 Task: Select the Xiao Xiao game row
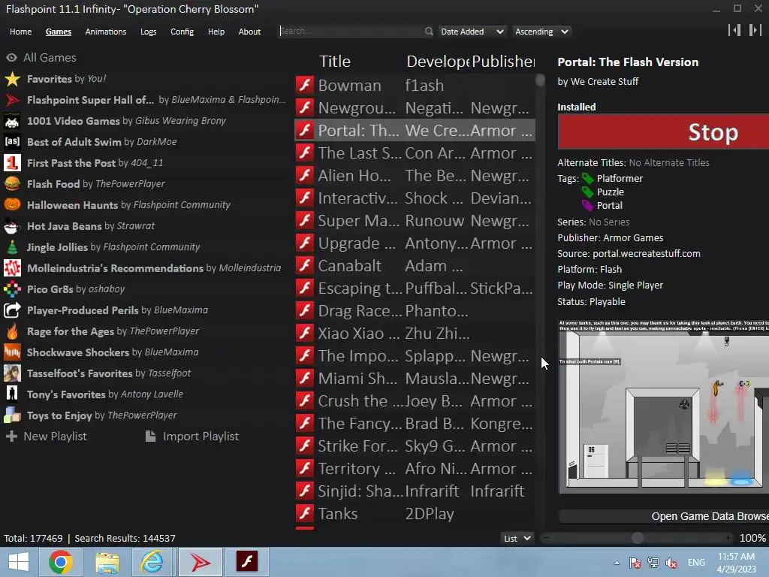pos(415,333)
